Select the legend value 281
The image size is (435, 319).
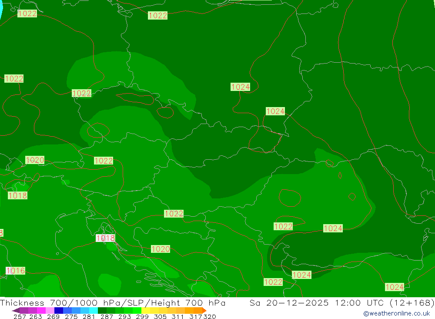(89, 317)
